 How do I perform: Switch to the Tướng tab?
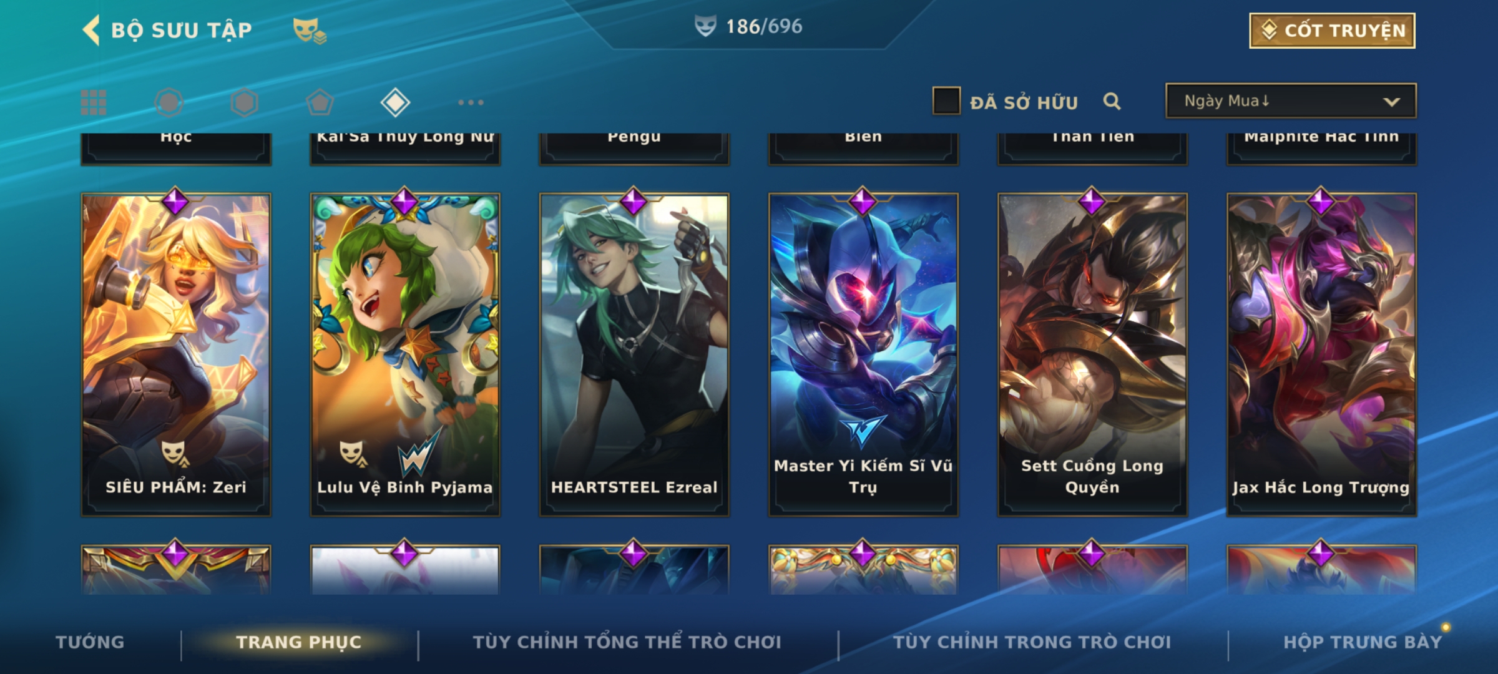click(90, 642)
